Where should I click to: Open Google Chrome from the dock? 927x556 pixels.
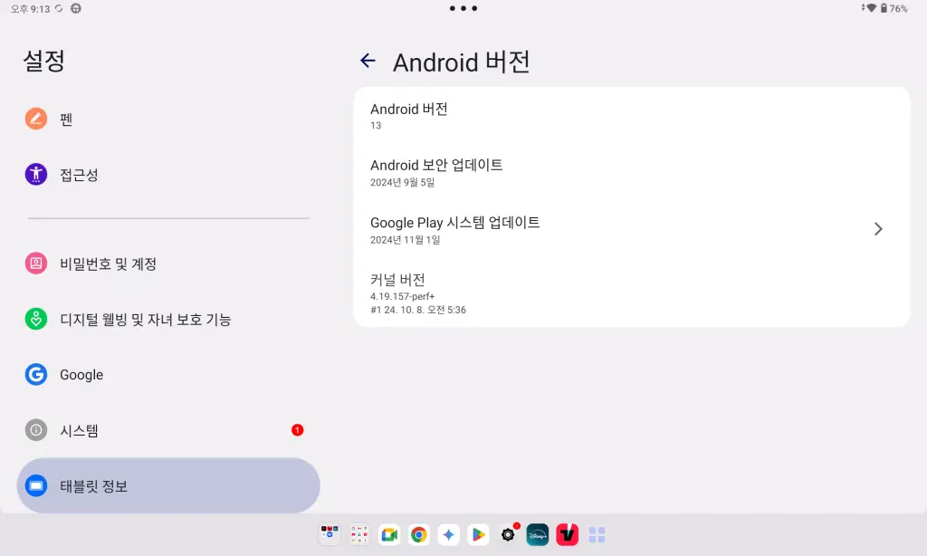[x=418, y=534]
